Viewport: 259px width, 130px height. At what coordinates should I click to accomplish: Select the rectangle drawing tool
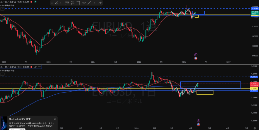click(78, 3)
